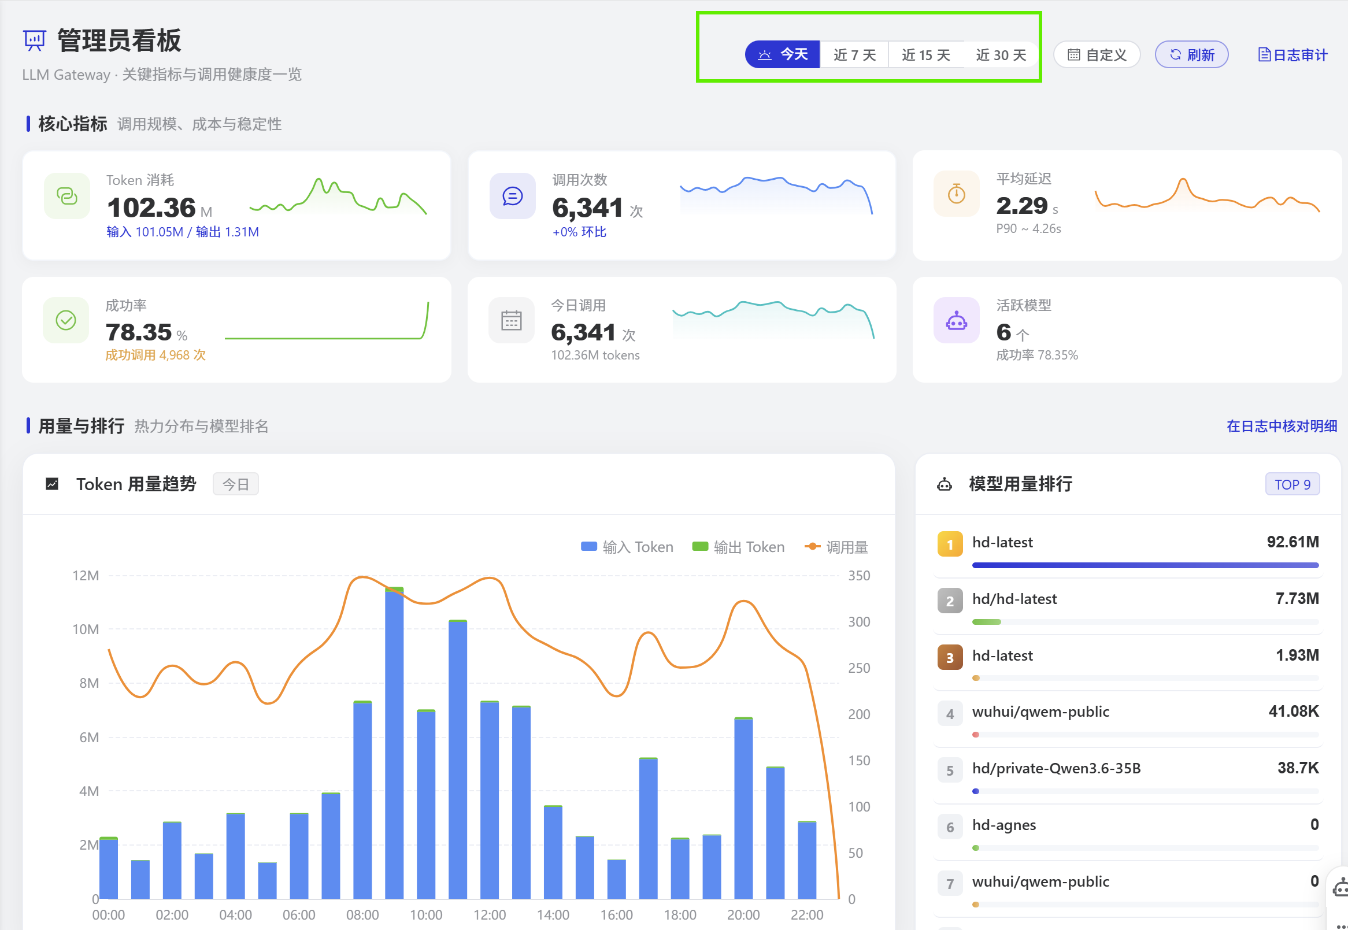Viewport: 1348px width, 930px height.
Task: Click the 成功率 checkmark icon
Action: pos(66,320)
